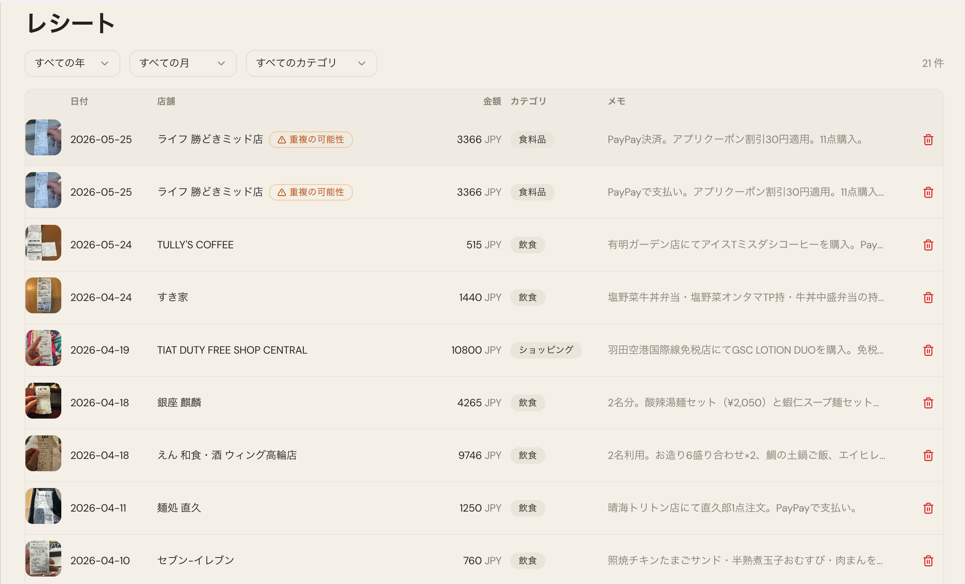The width and height of the screenshot is (965, 584).
Task: Click the 飲食 tag on すき家 row
Action: pyautogui.click(x=528, y=298)
